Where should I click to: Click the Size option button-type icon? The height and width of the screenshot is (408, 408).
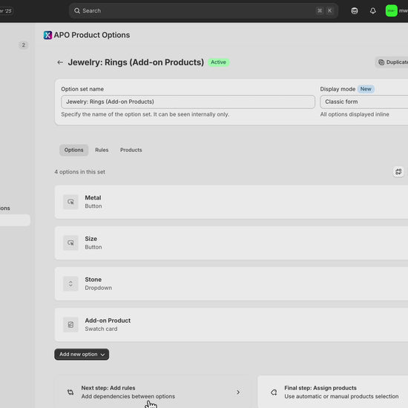point(70,243)
